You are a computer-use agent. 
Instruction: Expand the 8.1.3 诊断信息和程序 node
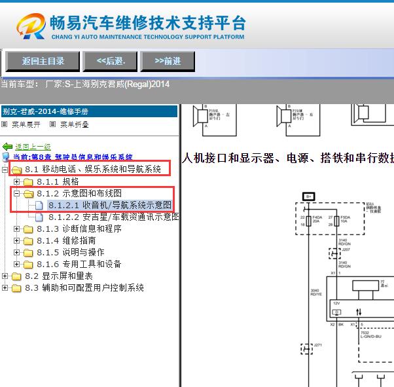(16, 229)
